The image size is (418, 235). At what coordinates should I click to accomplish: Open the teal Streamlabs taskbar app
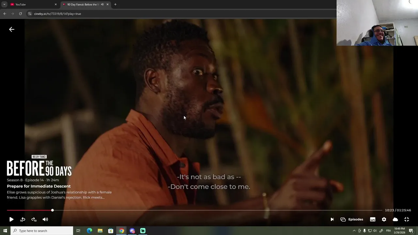[143, 231]
